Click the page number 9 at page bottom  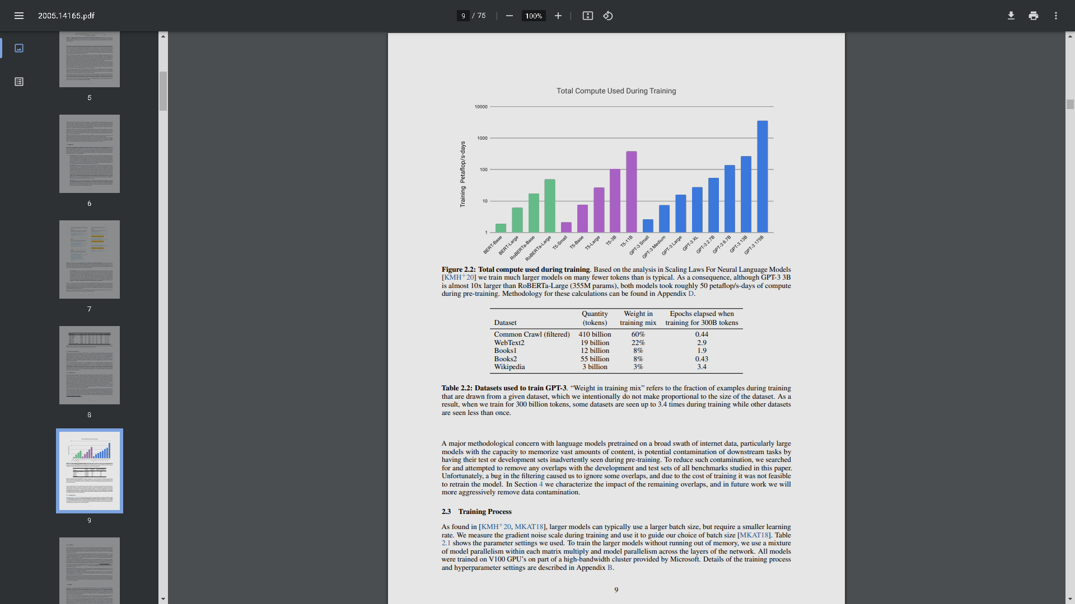coord(616,590)
